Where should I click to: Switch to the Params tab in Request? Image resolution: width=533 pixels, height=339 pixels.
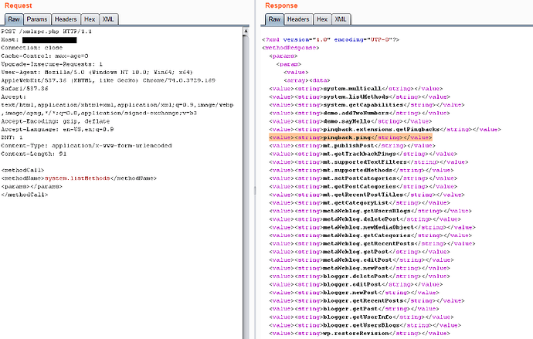[36, 19]
